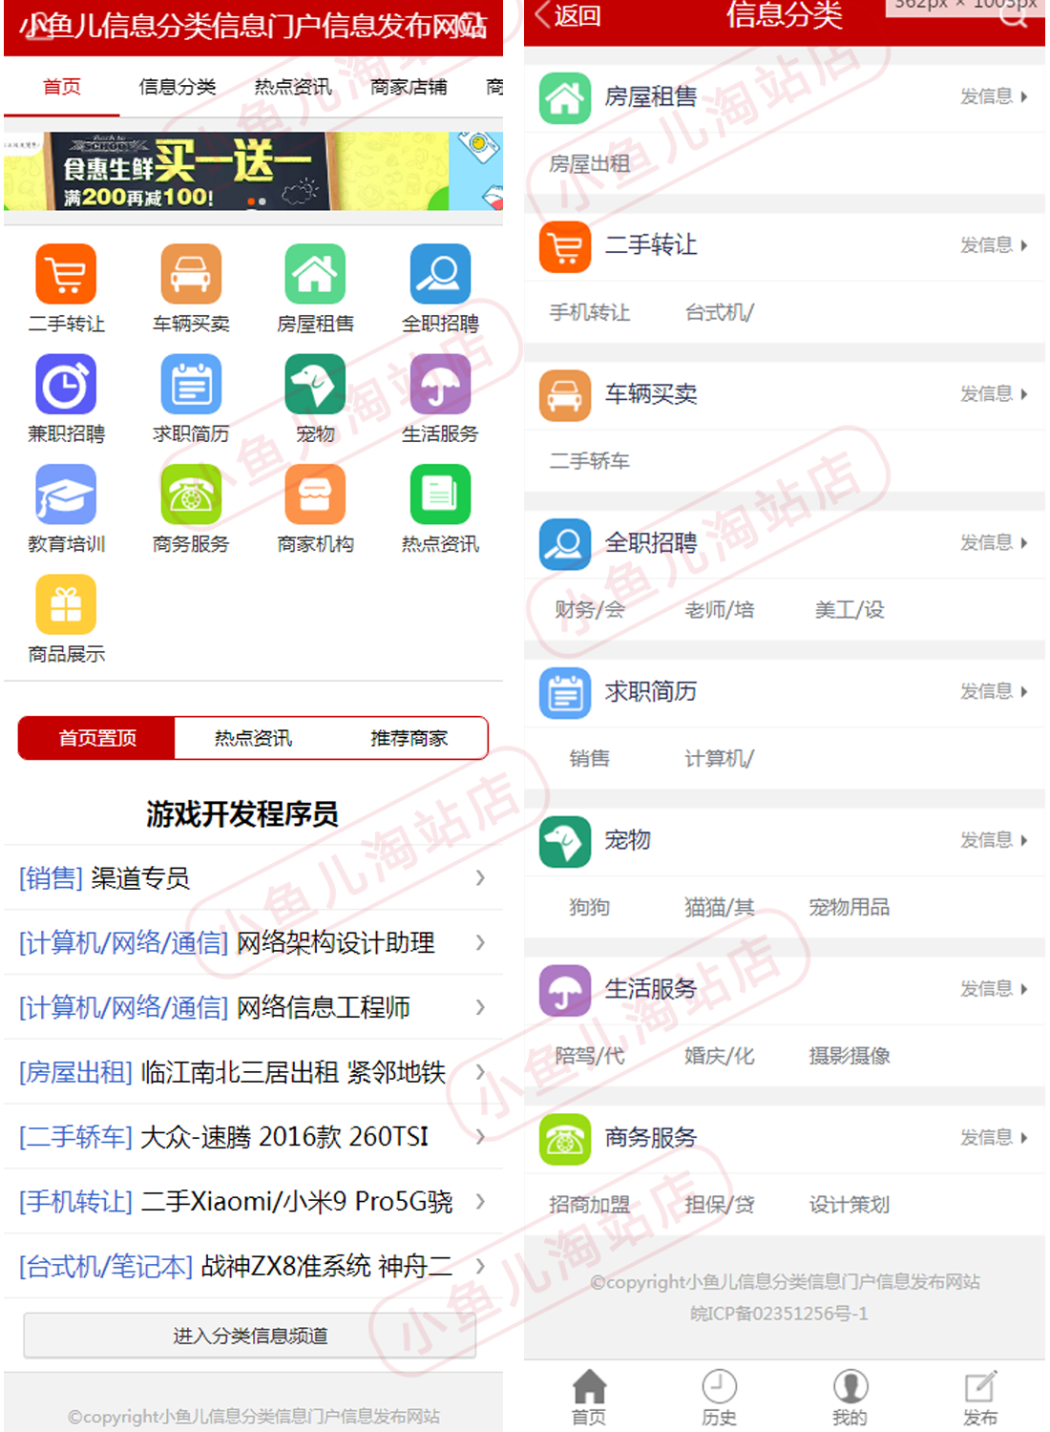Open the 生活服务 umbrella icon on homepage
This screenshot has height=1432, width=1050.
[x=440, y=384]
